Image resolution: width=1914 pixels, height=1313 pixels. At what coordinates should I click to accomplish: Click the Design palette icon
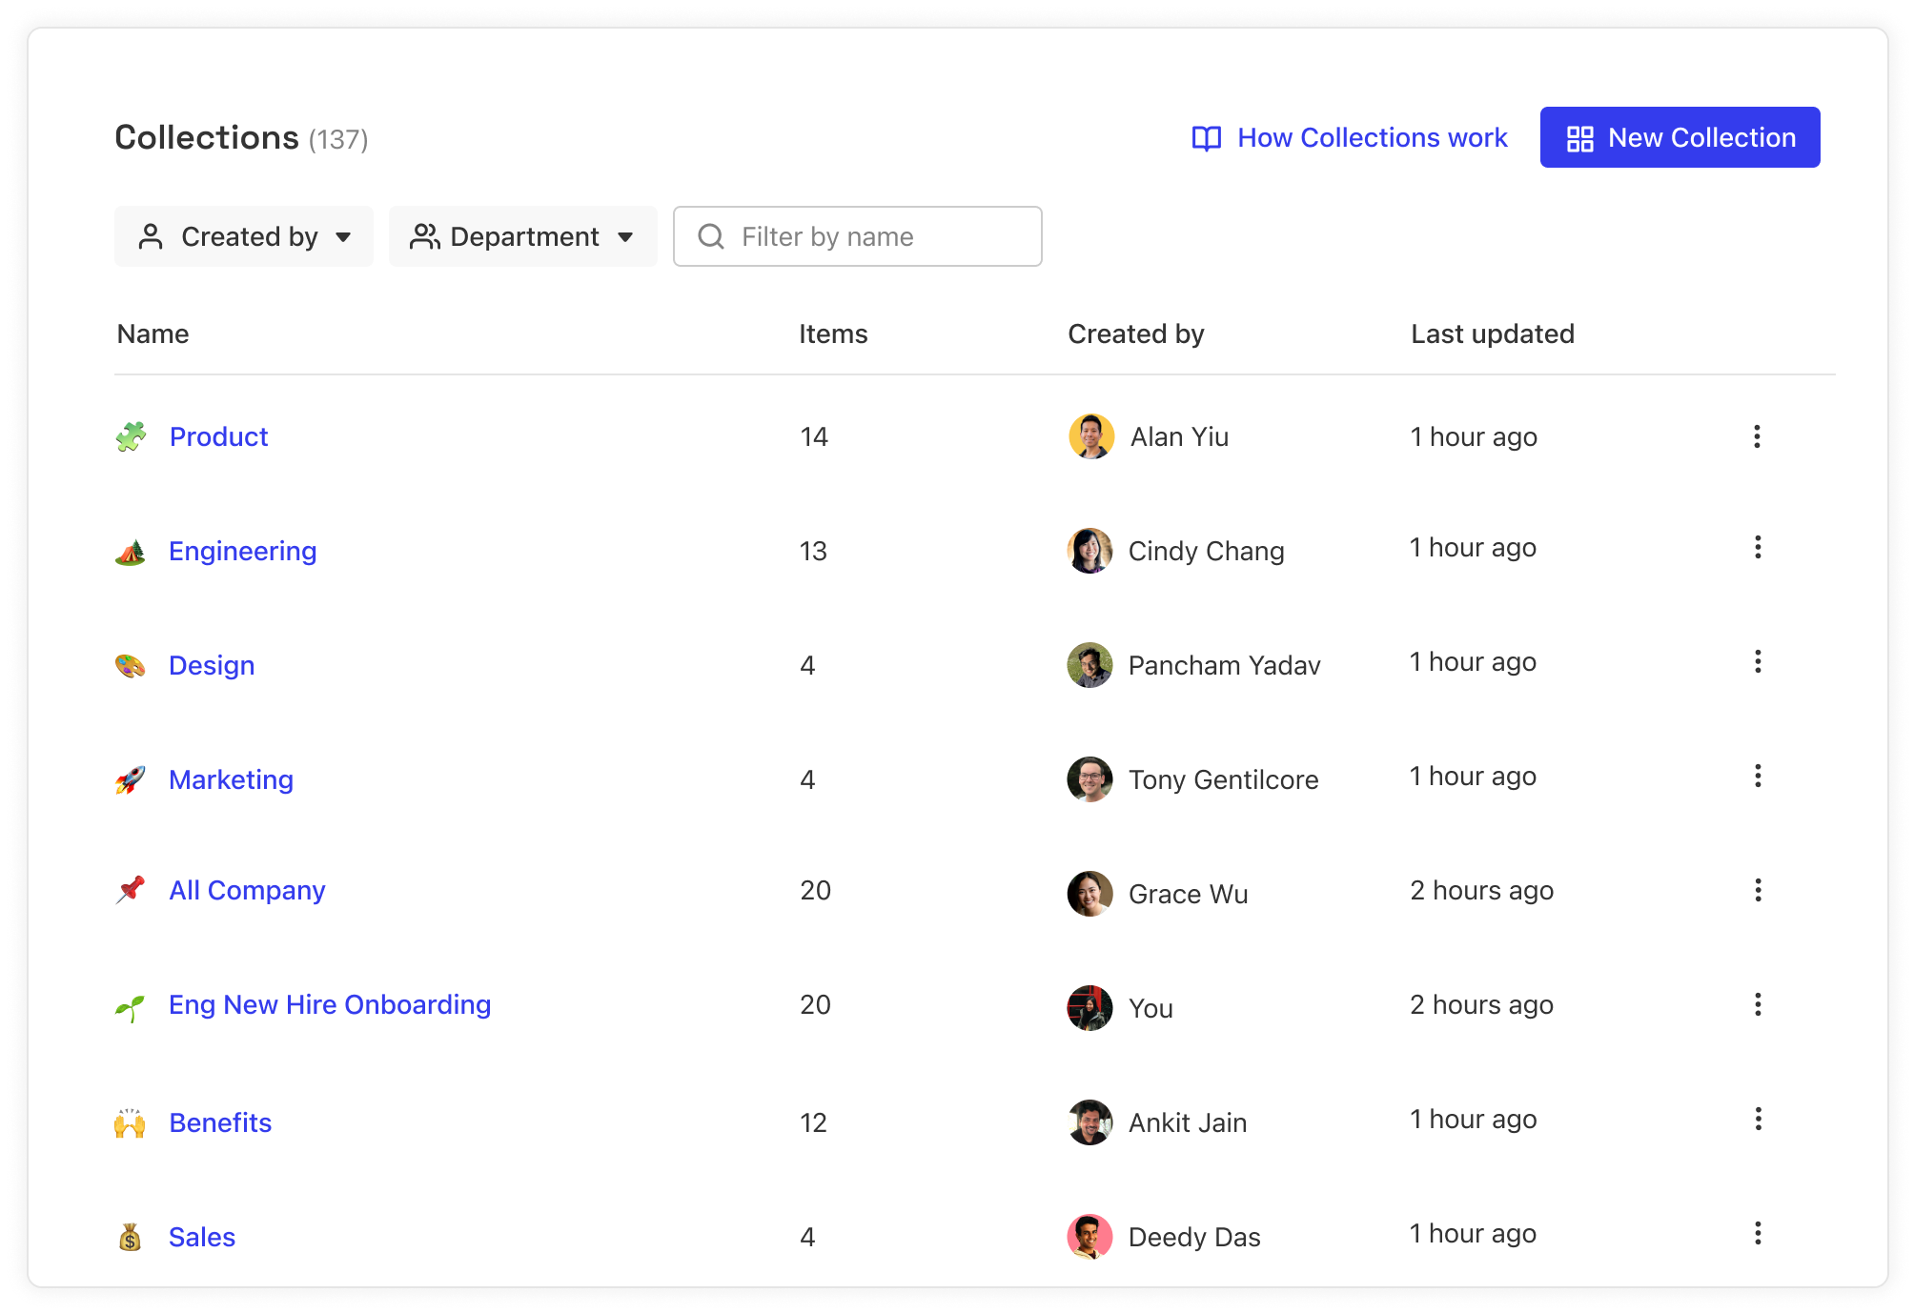[x=132, y=665]
